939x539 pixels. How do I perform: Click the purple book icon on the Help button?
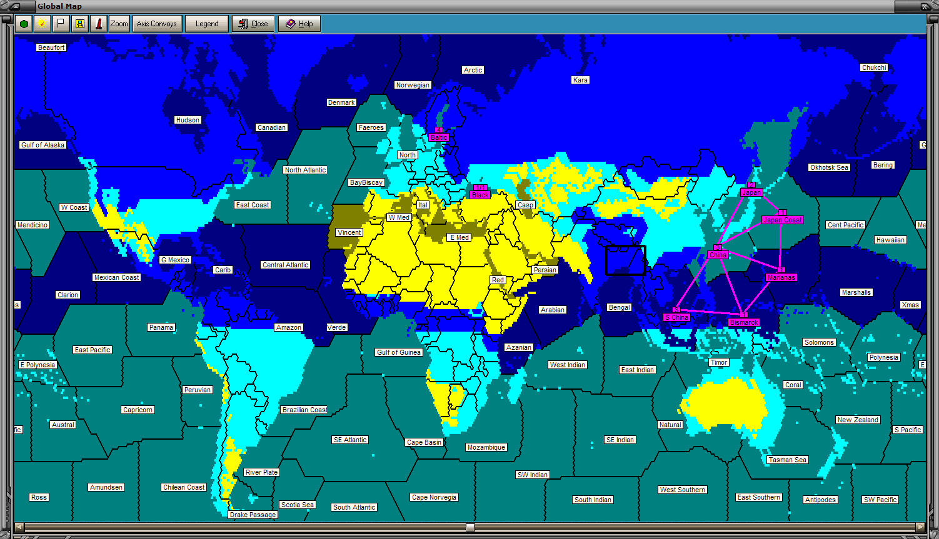point(289,23)
